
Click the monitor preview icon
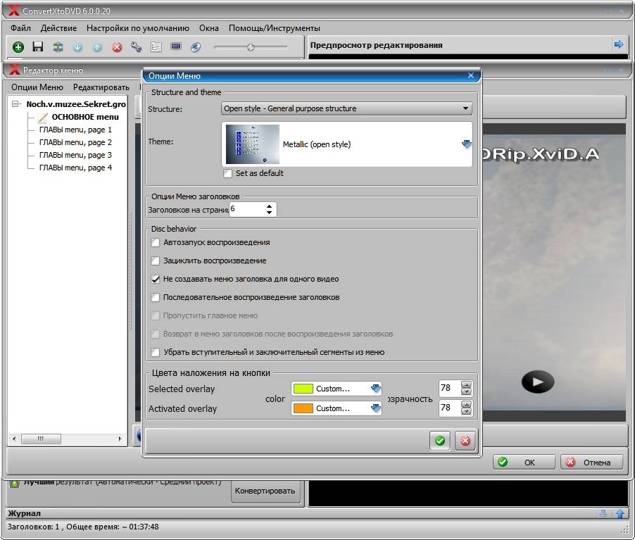(176, 46)
